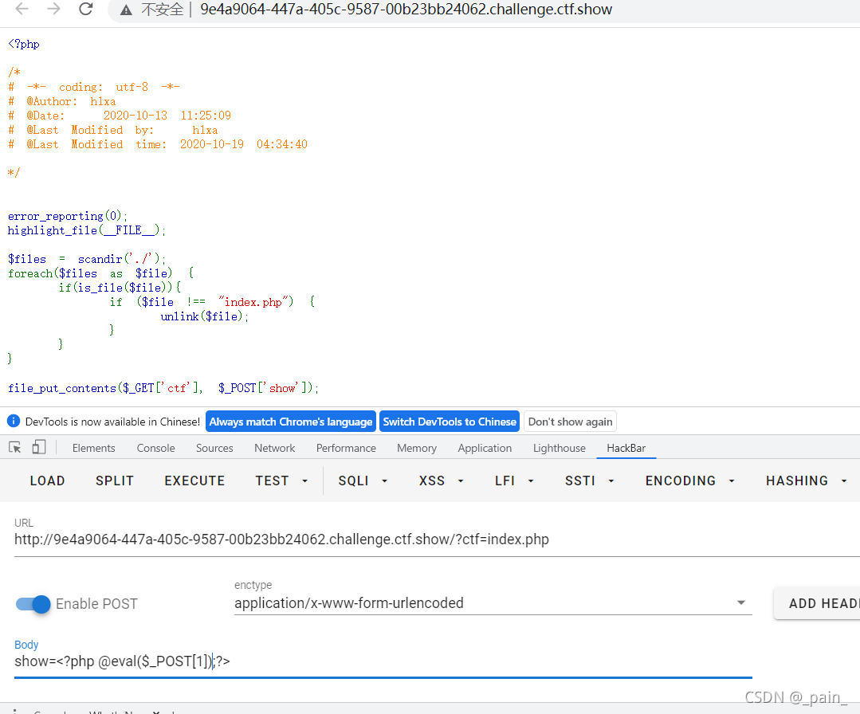The image size is (860, 714).
Task: Open the TEST dropdown menu
Action: (281, 481)
